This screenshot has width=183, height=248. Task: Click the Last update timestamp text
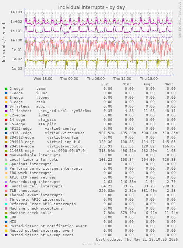(x=137, y=239)
